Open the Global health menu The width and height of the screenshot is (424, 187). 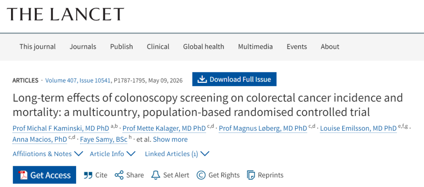204,46
